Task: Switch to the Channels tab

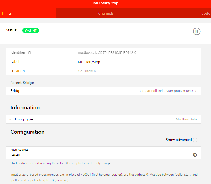Action: 106,13
